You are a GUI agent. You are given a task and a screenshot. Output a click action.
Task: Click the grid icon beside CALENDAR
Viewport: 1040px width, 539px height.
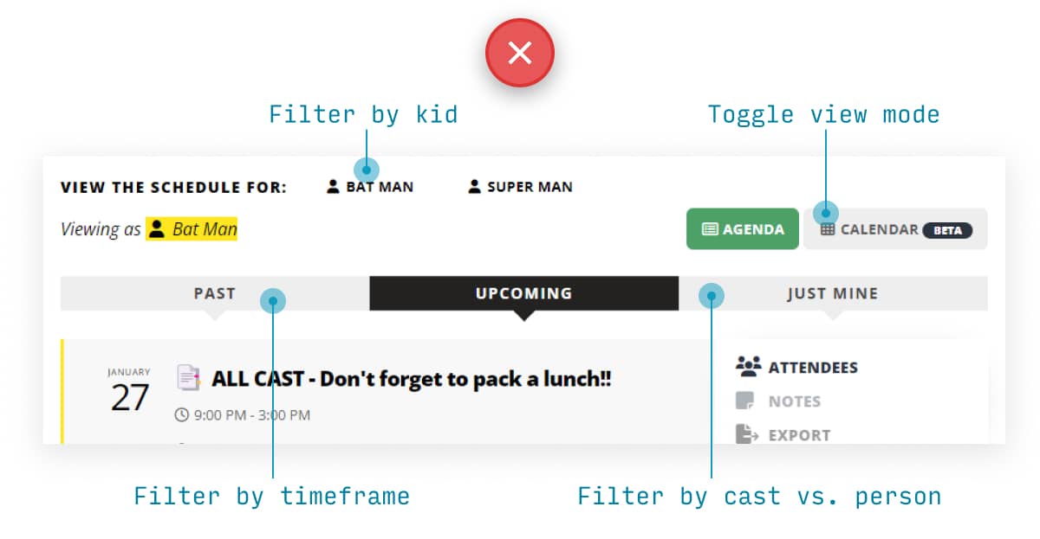828,229
